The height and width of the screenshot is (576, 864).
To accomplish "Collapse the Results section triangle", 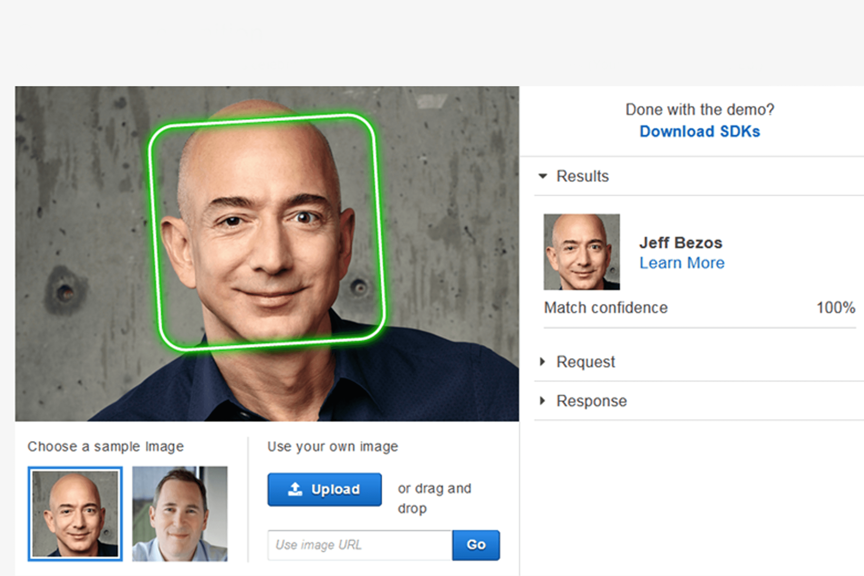I will (x=543, y=176).
